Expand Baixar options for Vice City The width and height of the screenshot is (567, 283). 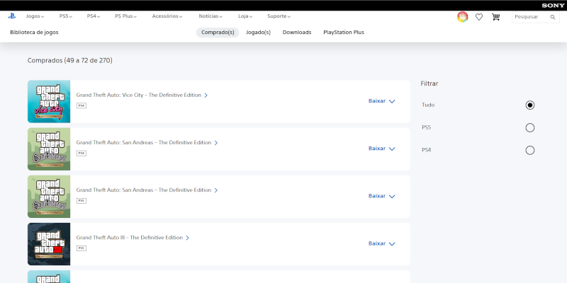coord(381,101)
